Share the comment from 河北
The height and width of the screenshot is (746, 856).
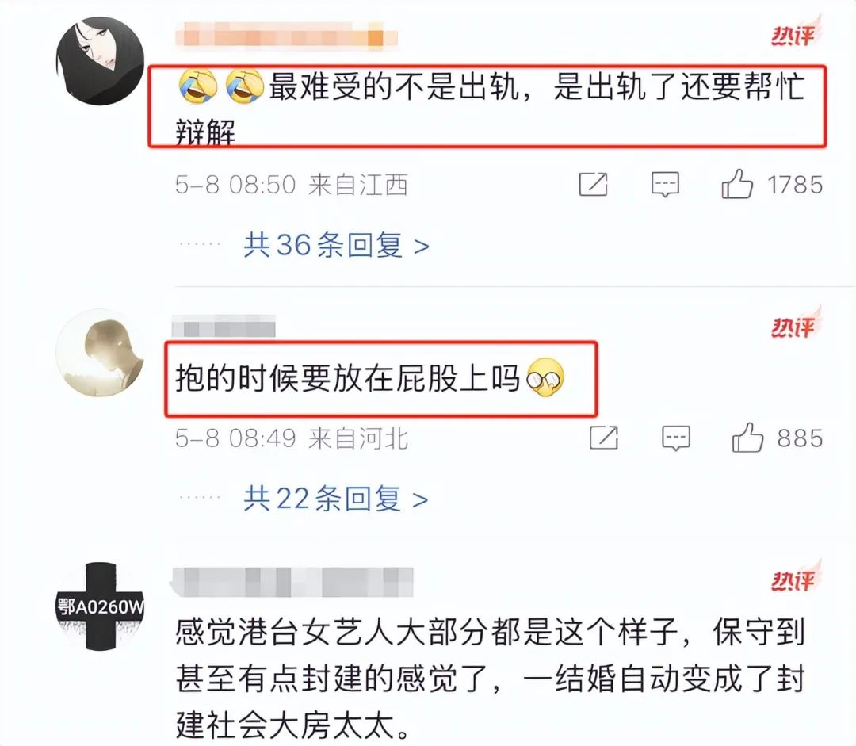pos(604,438)
